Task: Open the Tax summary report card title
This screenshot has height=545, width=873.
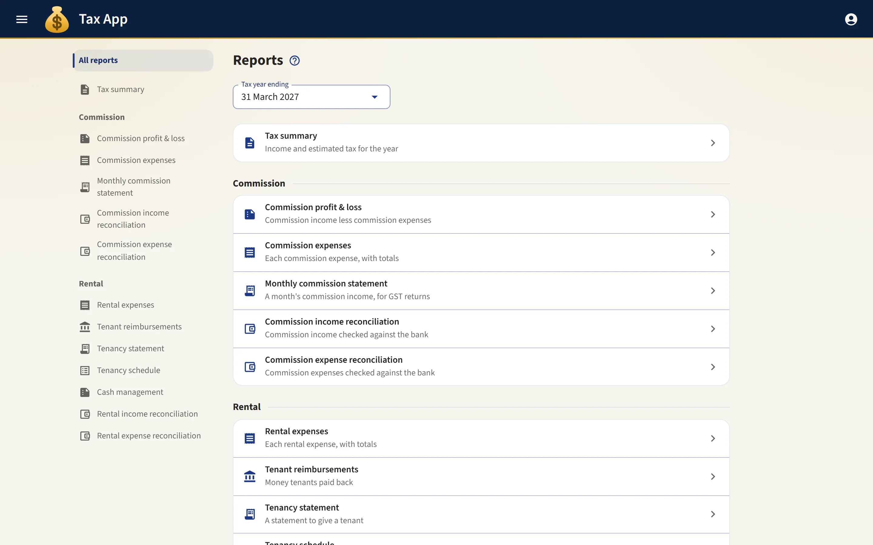Action: click(291, 136)
